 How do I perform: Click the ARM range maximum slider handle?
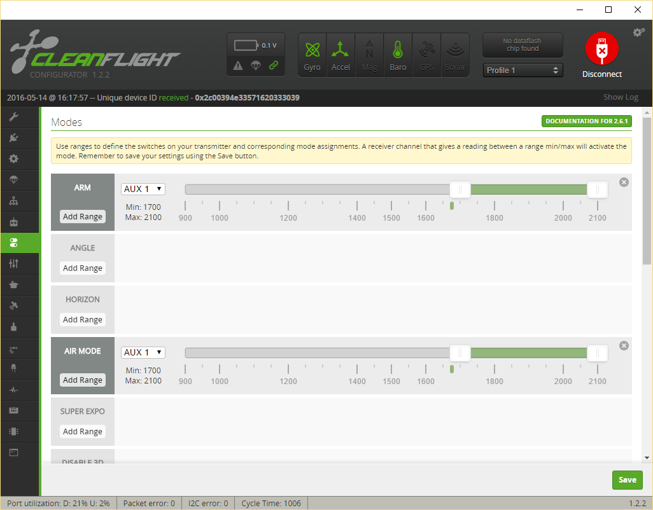pos(597,190)
